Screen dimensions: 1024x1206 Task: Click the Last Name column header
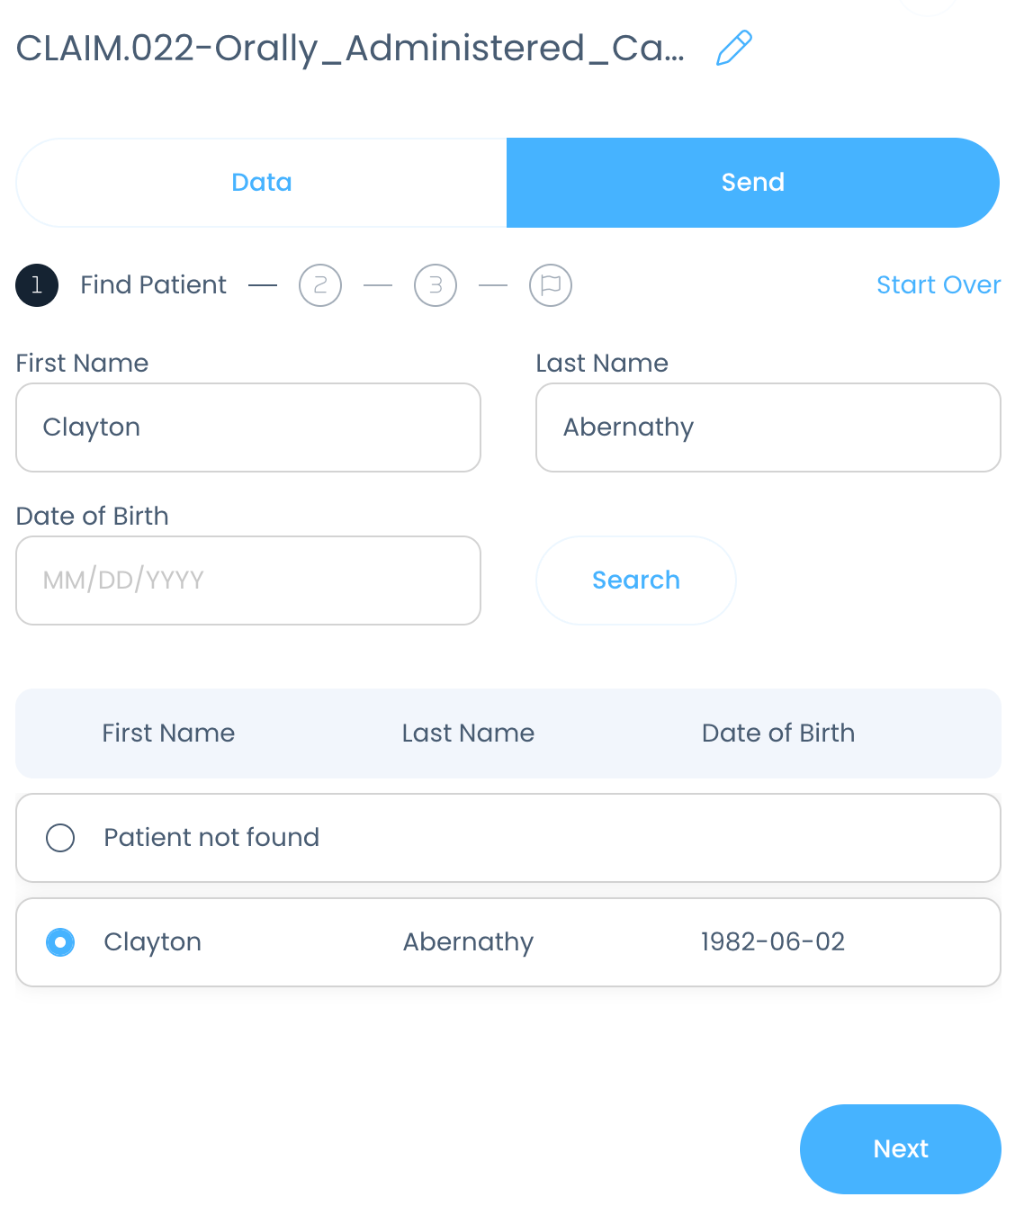(468, 733)
